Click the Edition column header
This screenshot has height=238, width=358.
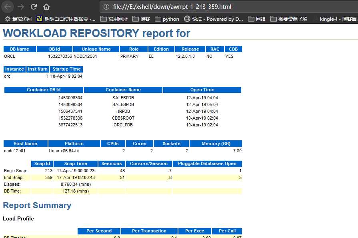(x=161, y=49)
